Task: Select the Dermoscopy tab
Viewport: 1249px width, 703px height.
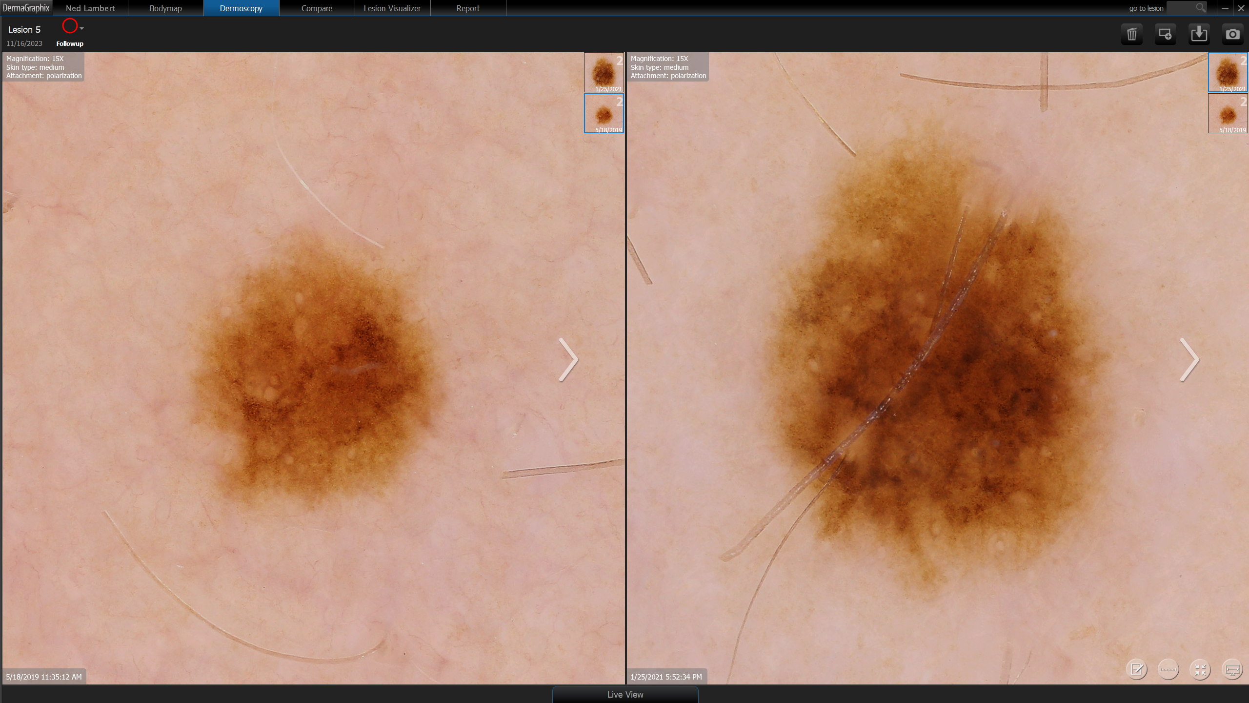Action: coord(241,8)
